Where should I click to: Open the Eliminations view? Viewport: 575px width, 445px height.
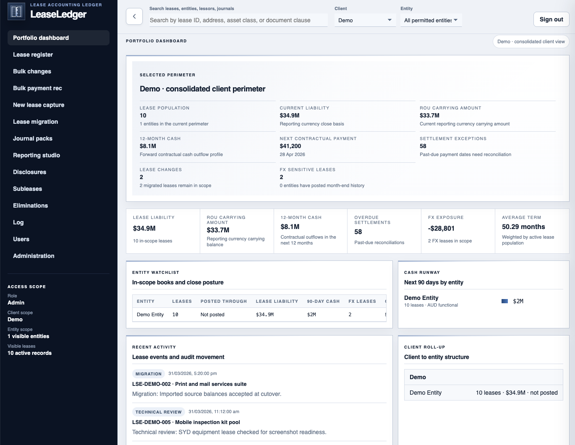[30, 206]
